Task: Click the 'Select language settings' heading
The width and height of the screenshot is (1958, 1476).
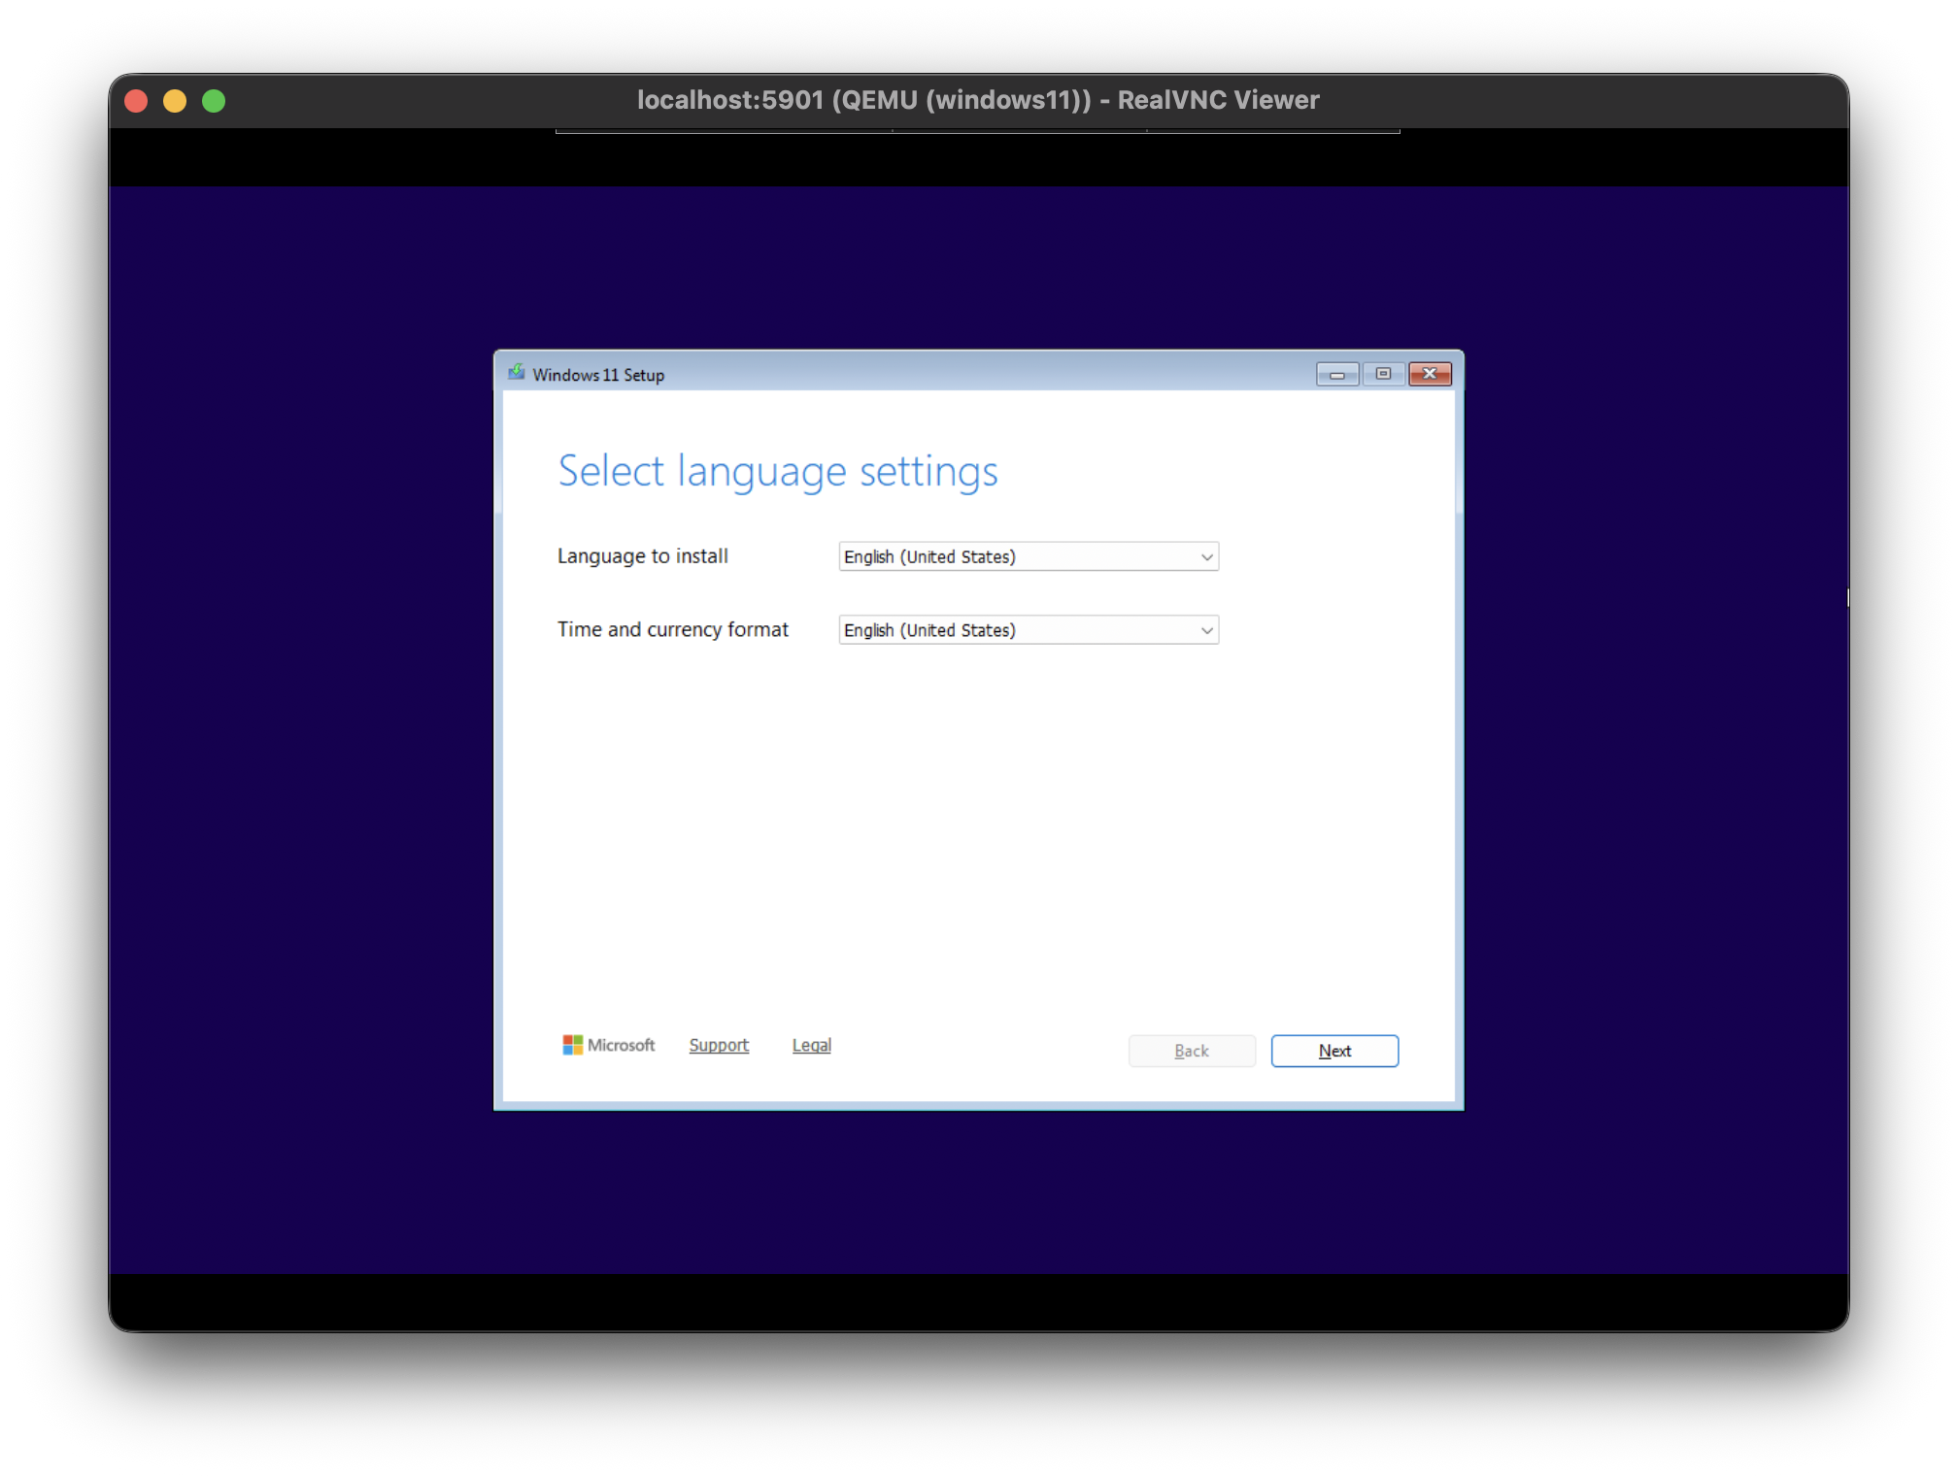Action: click(x=777, y=472)
